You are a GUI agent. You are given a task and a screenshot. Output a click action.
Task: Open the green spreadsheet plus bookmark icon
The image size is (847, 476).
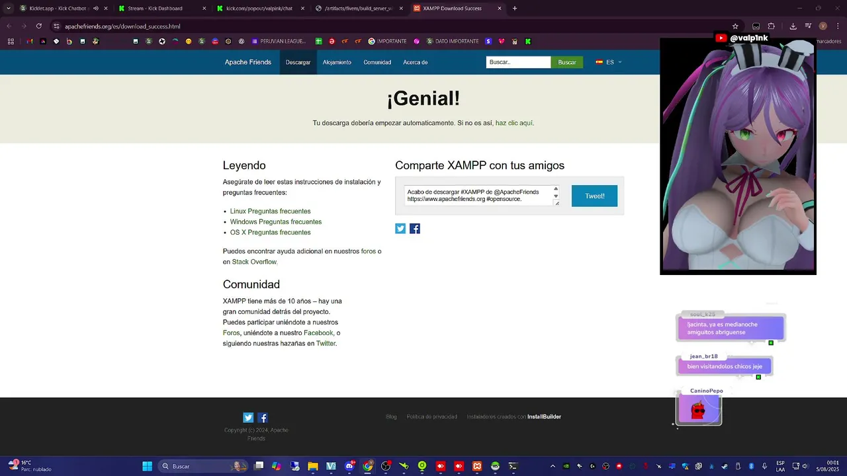coord(318,41)
